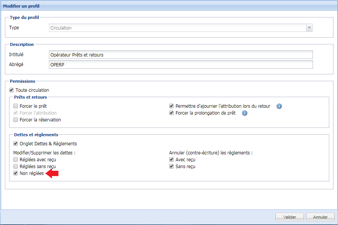Check the Réglées avec reçu box
The image size is (338, 225).
(16, 160)
